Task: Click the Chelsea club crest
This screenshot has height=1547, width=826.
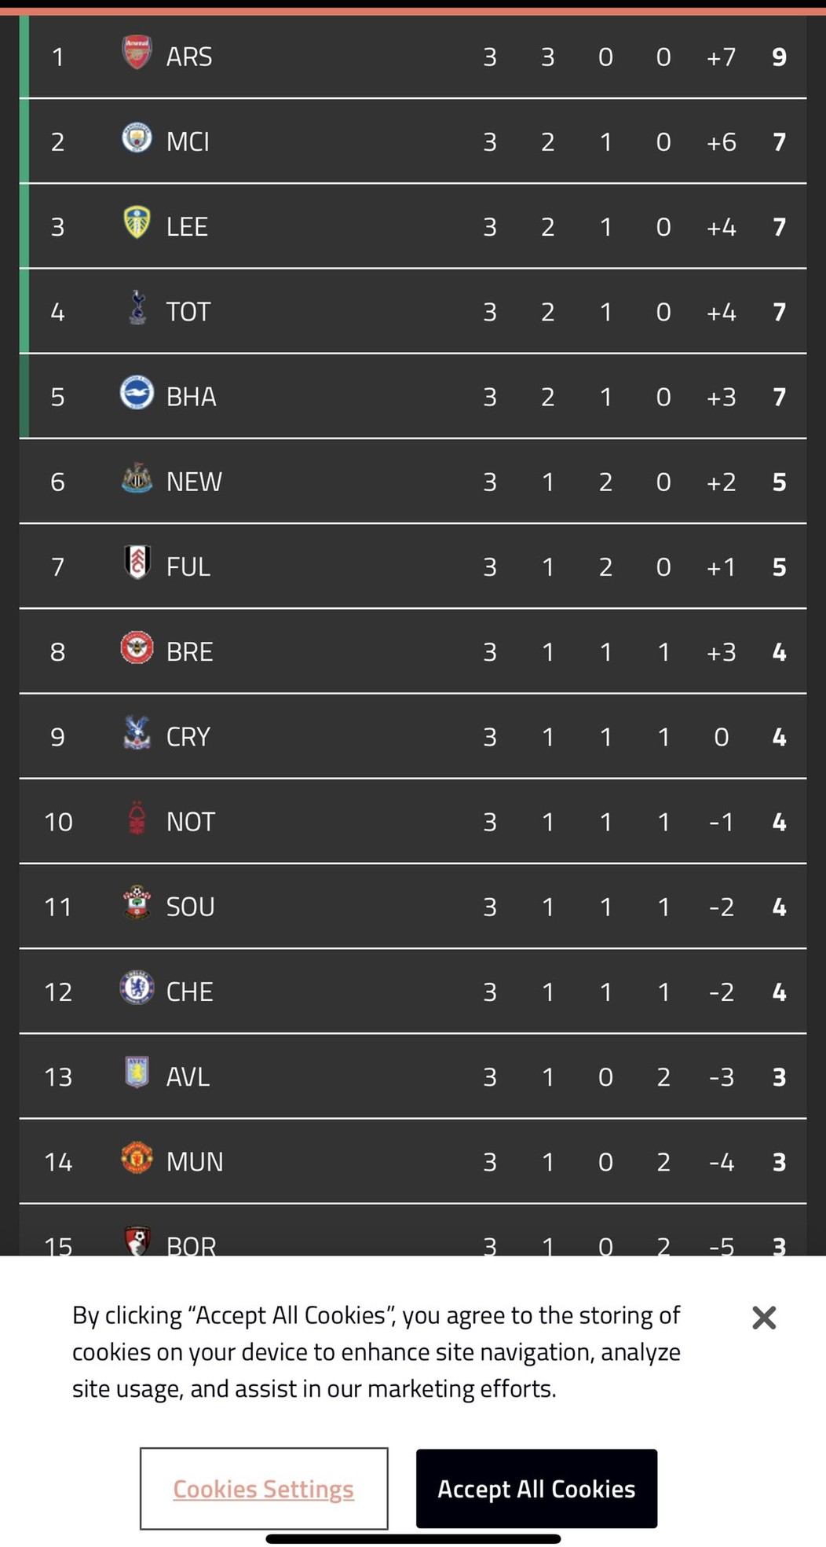Action: (137, 988)
